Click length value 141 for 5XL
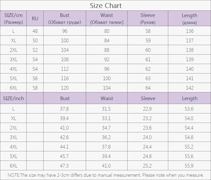Viewport: 211px width, 180px height. (189, 78)
